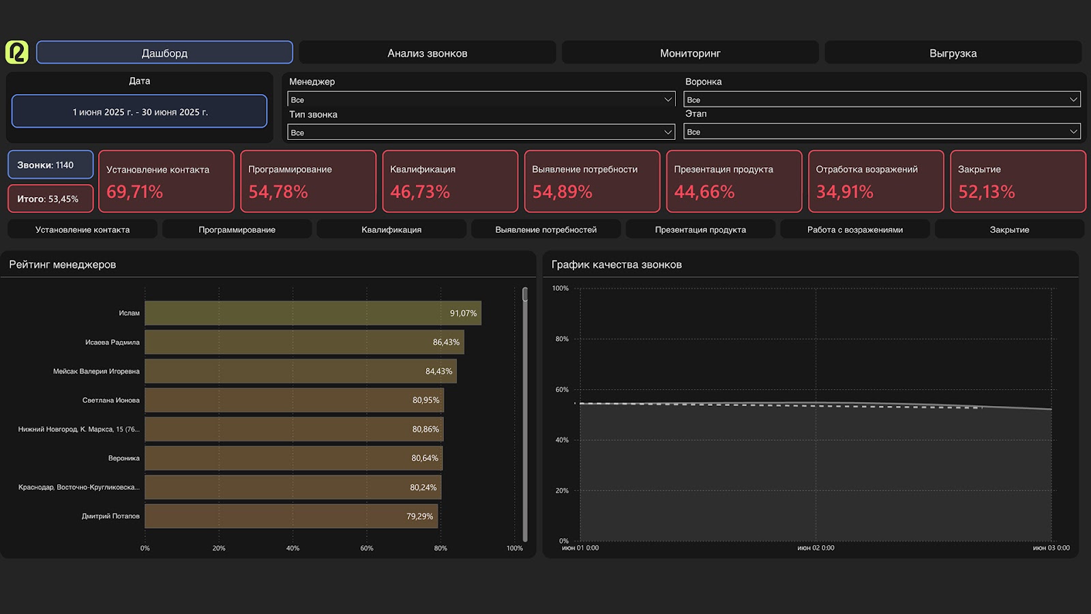Click the Итого: 53,45% card
1091x614 pixels.
(x=50, y=199)
